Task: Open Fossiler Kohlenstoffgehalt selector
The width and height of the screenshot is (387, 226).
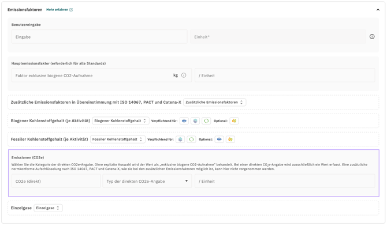Action: point(117,140)
